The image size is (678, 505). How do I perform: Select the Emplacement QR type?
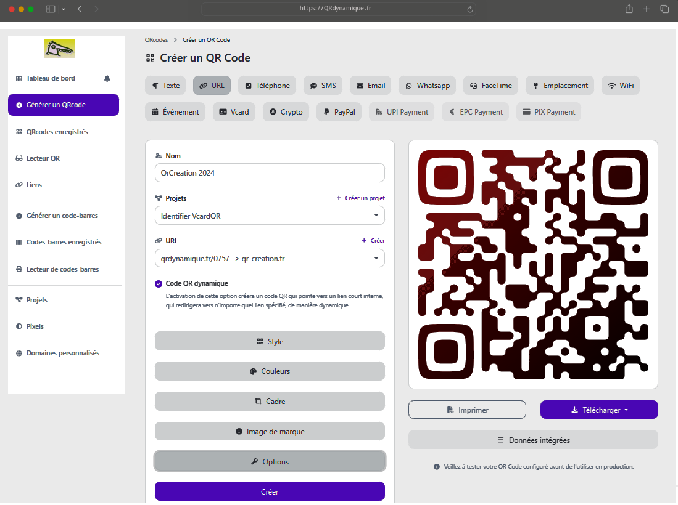[560, 86]
